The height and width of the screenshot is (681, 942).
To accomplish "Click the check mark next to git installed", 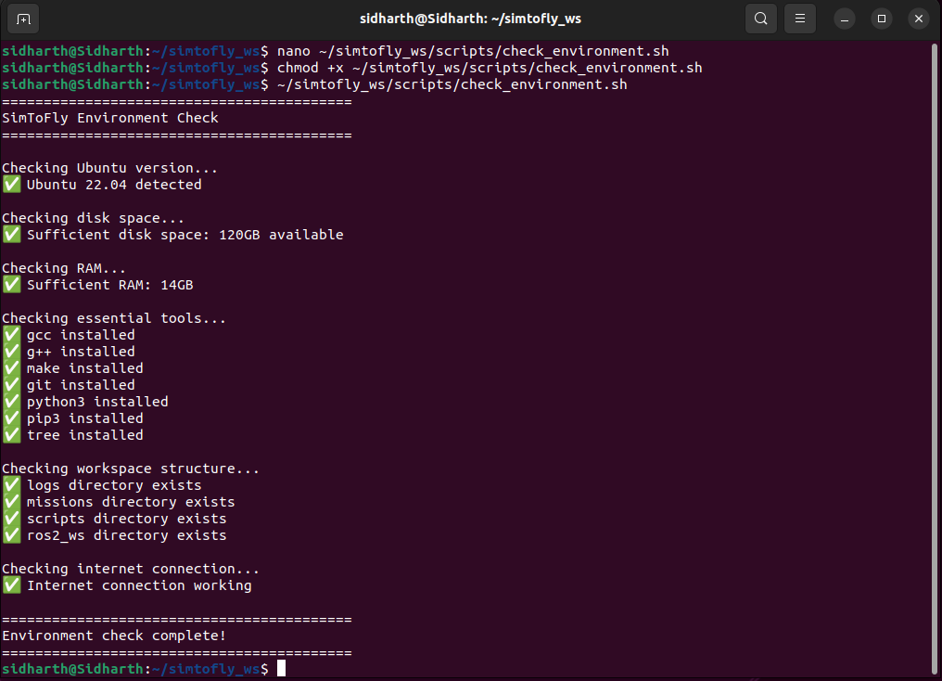I will pyautogui.click(x=11, y=385).
